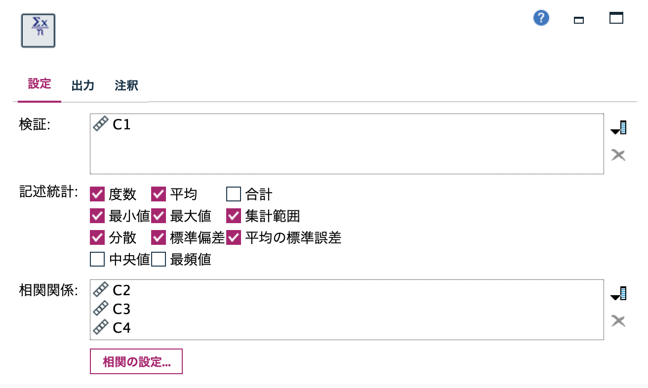Viewport: 648px width, 388px height.
Task: Enable the 中央値 checkbox
Action: 97,259
